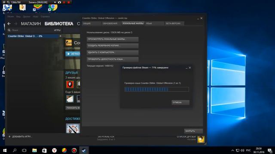Screen dimensions: 275x154
Task: Click ДОБАВИТЬ ИГРУ at bottom left
Action: (20, 136)
